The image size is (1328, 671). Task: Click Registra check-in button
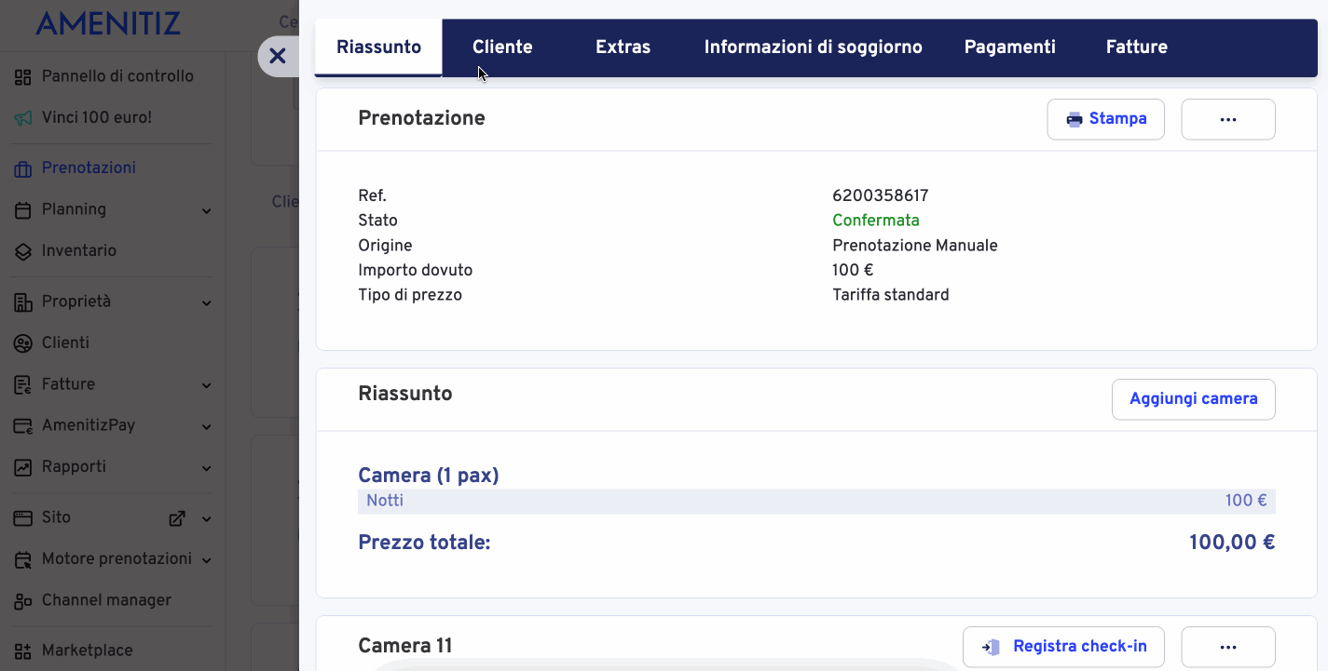[1063, 647]
